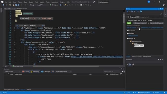Open the Index.cshtml editor tab
Viewport: 167px width, 94px height.
(x=8, y=9)
